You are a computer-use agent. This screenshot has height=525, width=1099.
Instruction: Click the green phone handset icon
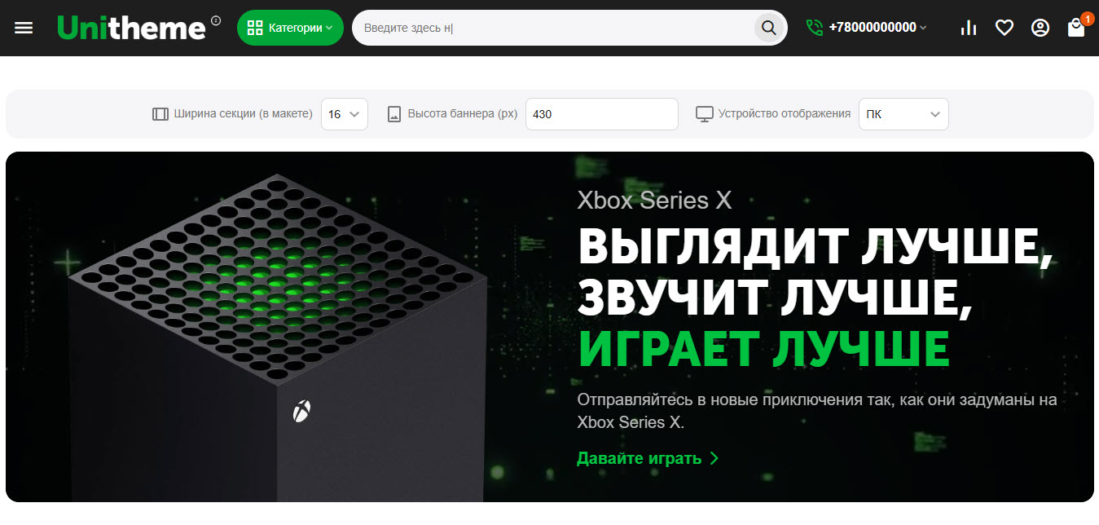click(814, 28)
